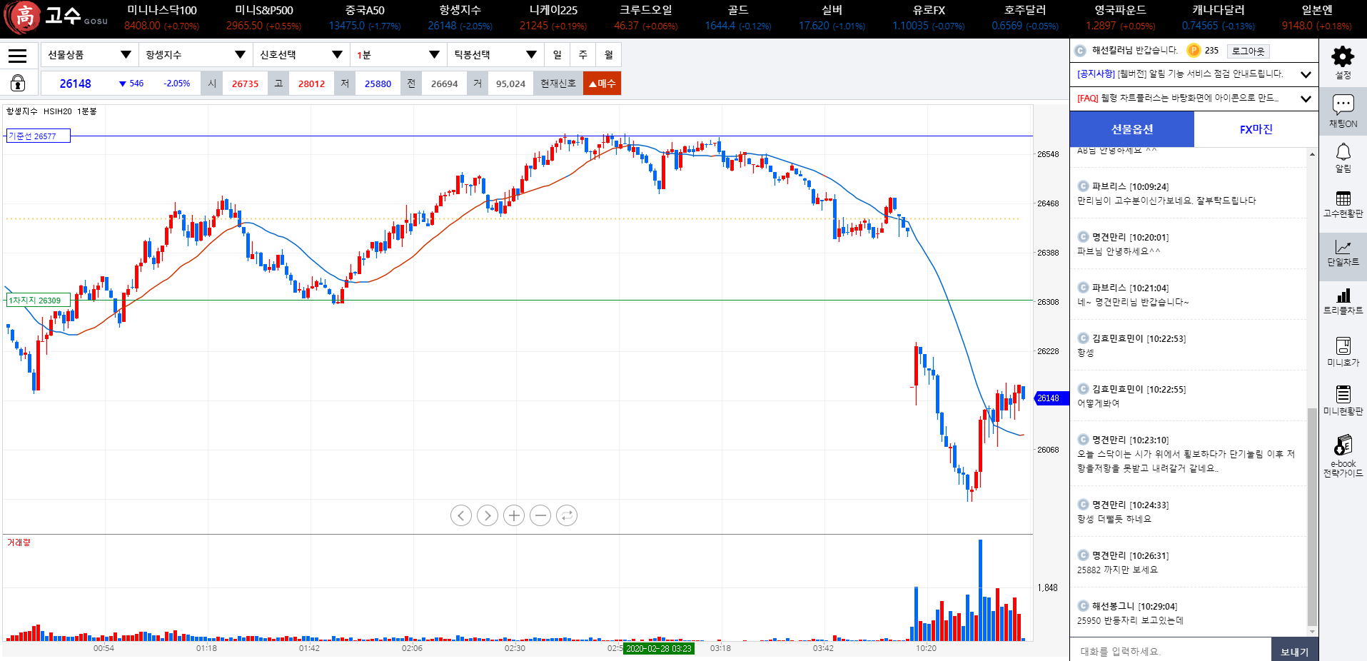Open the 선물상품 dropdown
Image resolution: width=1367 pixels, height=661 pixels.
click(x=89, y=55)
